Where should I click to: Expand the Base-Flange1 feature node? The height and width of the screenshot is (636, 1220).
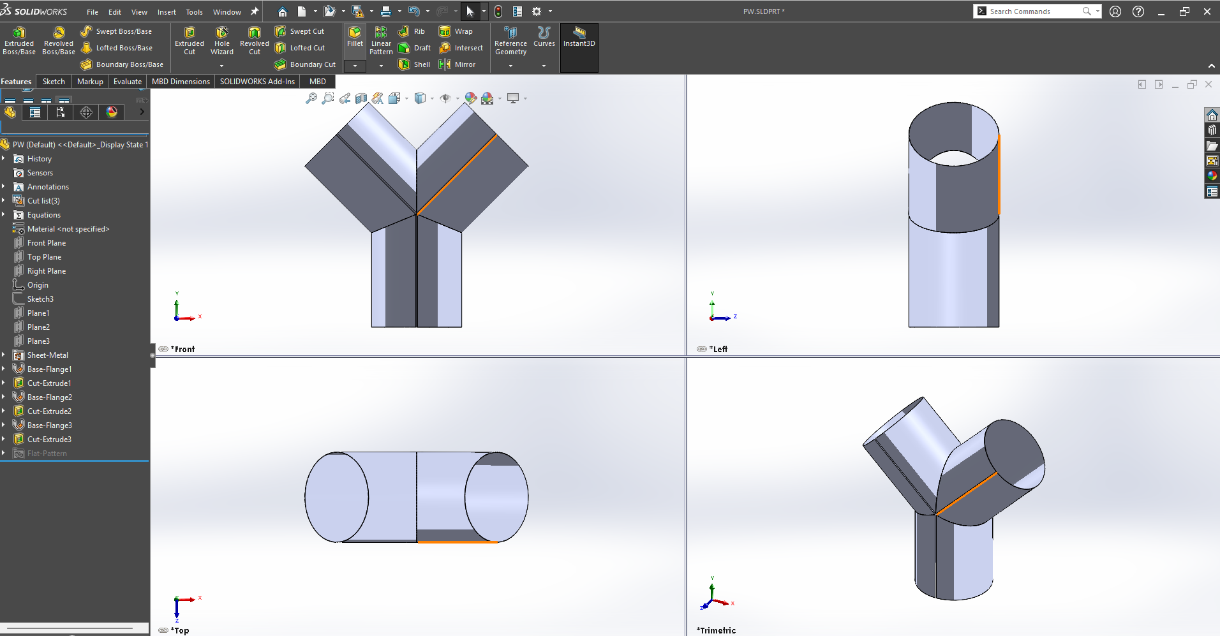4,369
